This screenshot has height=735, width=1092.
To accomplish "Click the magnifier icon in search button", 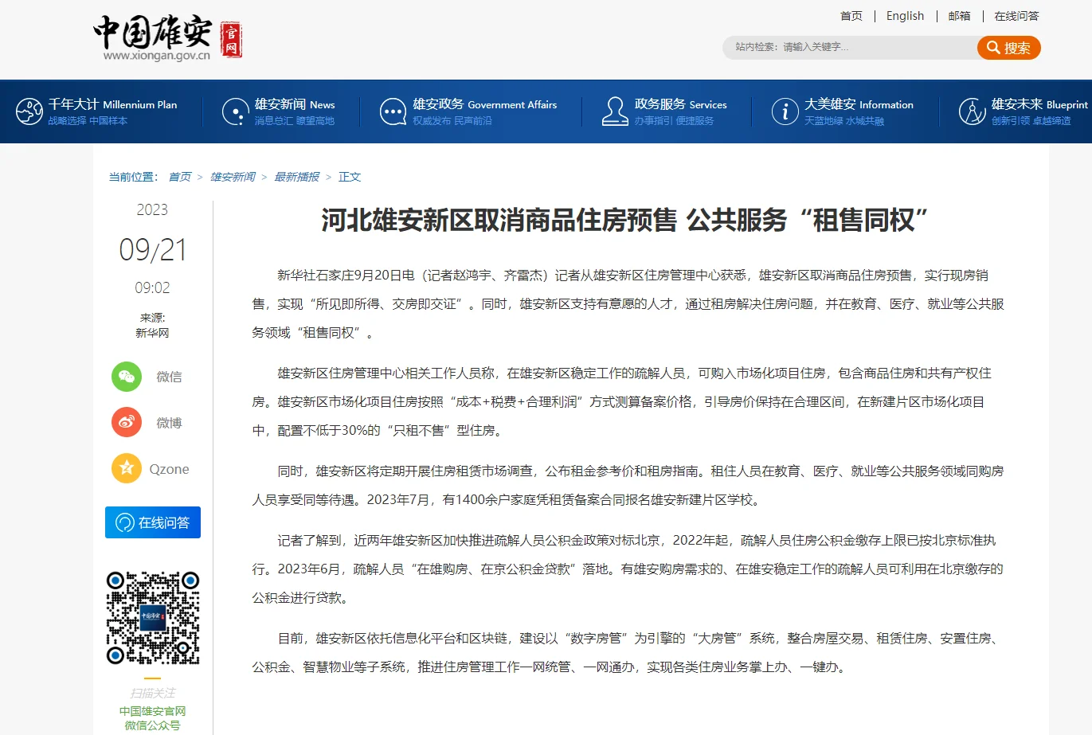I will coord(993,48).
